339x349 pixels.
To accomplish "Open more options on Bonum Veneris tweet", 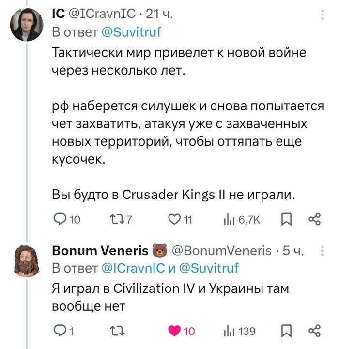I will (323, 252).
